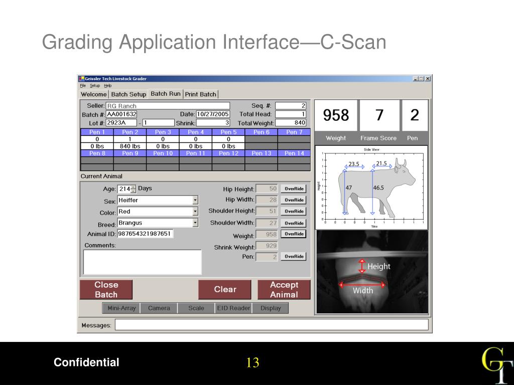The height and width of the screenshot is (385, 514).
Task: Click the overhead camera image
Action: click(x=372, y=272)
